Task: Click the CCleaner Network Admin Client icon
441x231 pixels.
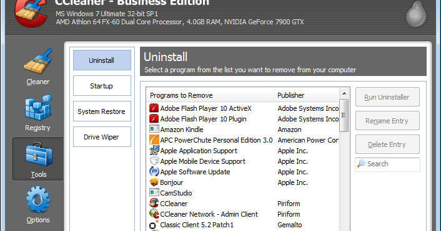Action: [x=154, y=214]
